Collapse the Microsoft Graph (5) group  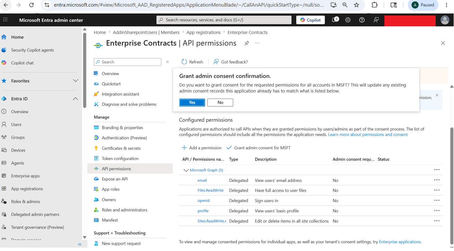(x=186, y=170)
